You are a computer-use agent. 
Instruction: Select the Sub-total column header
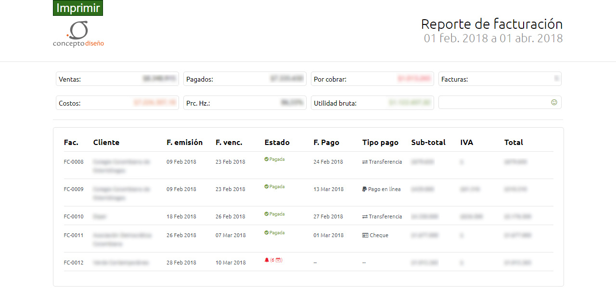click(428, 143)
